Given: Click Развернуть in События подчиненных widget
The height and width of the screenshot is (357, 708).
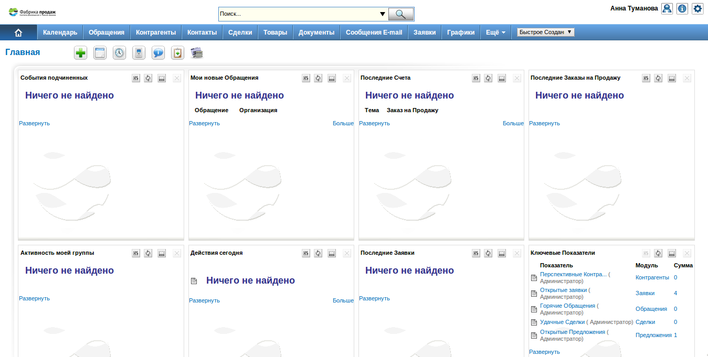Looking at the screenshot, I should (x=35, y=123).
